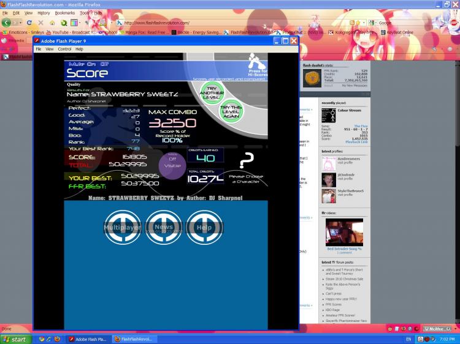The image size is (460, 344).
Task: Open Firefox Bookmarks menu
Action: click(65, 13)
